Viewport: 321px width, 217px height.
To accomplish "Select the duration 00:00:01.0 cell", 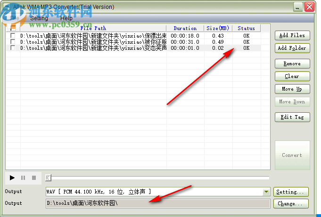I will pos(185,48).
